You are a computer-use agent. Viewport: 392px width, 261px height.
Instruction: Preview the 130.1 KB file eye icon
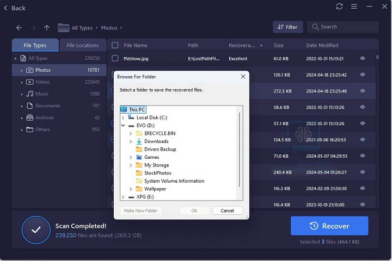[x=363, y=74]
